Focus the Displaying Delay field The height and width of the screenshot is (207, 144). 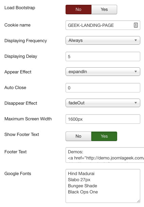click(103, 56)
